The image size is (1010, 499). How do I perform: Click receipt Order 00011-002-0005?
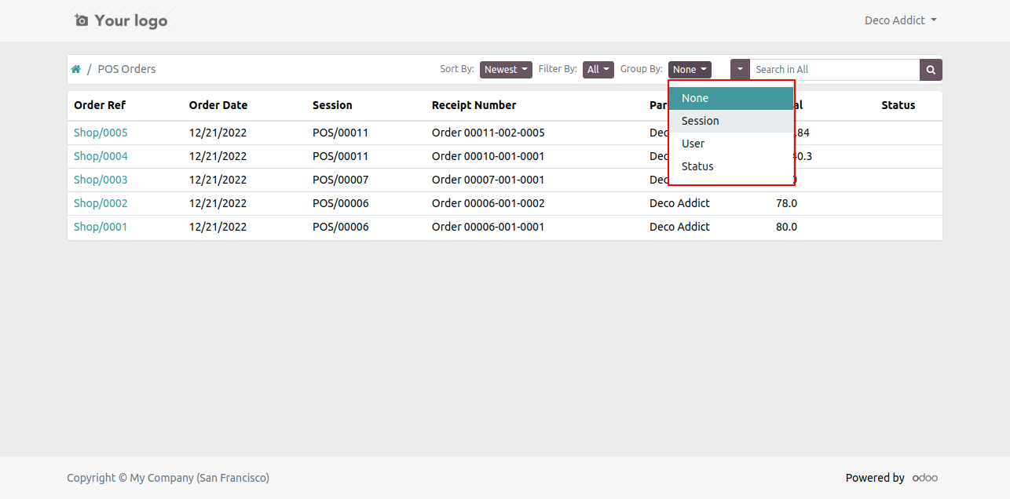[489, 133]
